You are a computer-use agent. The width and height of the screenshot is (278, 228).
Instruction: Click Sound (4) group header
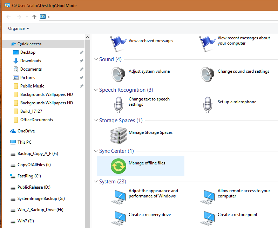[x=110, y=59]
